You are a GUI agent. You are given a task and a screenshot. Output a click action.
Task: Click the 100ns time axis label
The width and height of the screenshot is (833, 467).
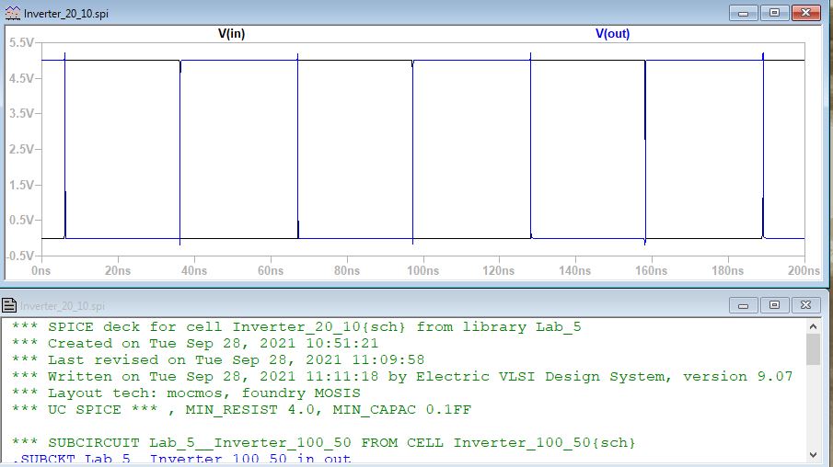[422, 270]
